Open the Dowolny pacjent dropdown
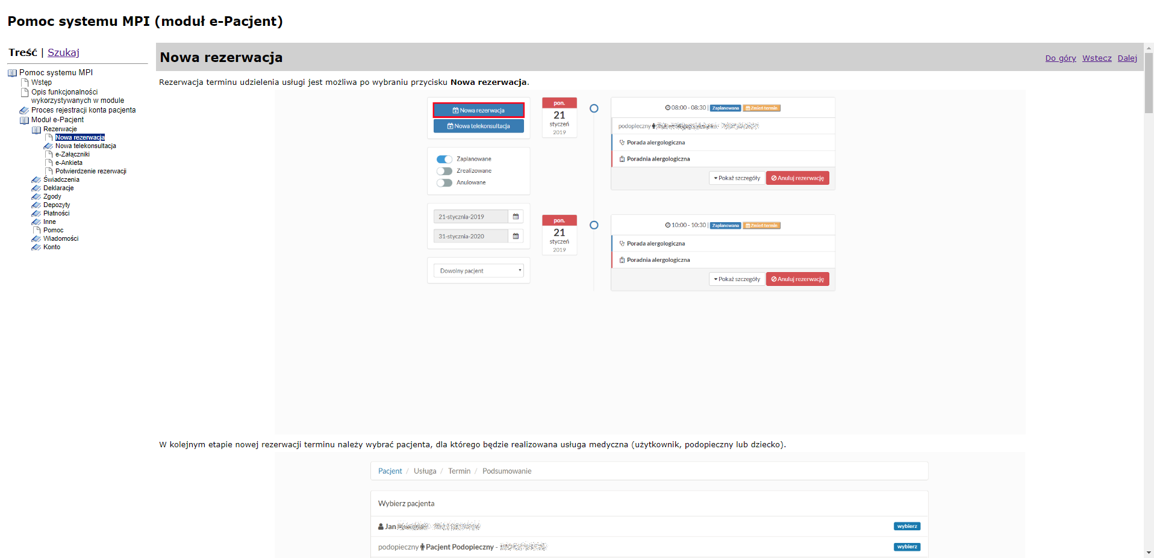 point(479,271)
